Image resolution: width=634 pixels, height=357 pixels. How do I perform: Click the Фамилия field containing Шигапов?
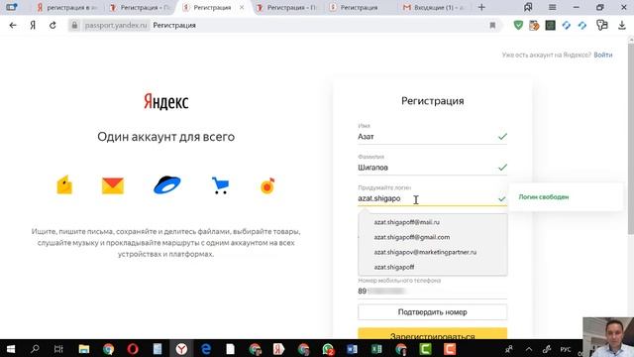click(432, 168)
